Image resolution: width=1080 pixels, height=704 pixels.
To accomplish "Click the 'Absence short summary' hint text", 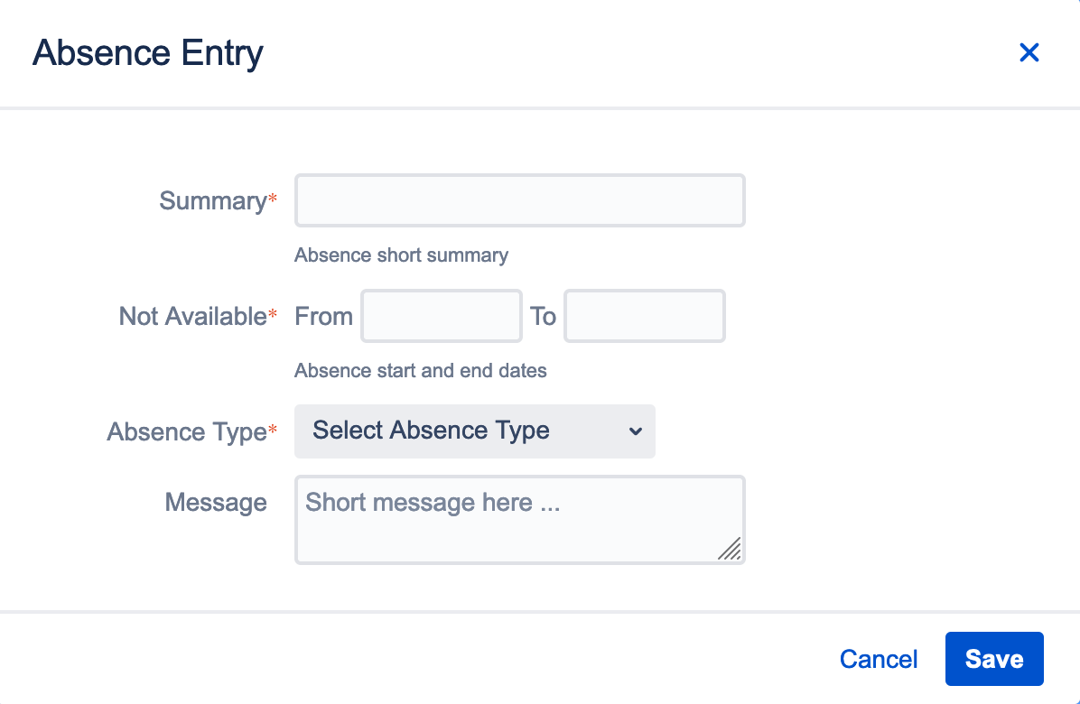I will click(x=401, y=255).
